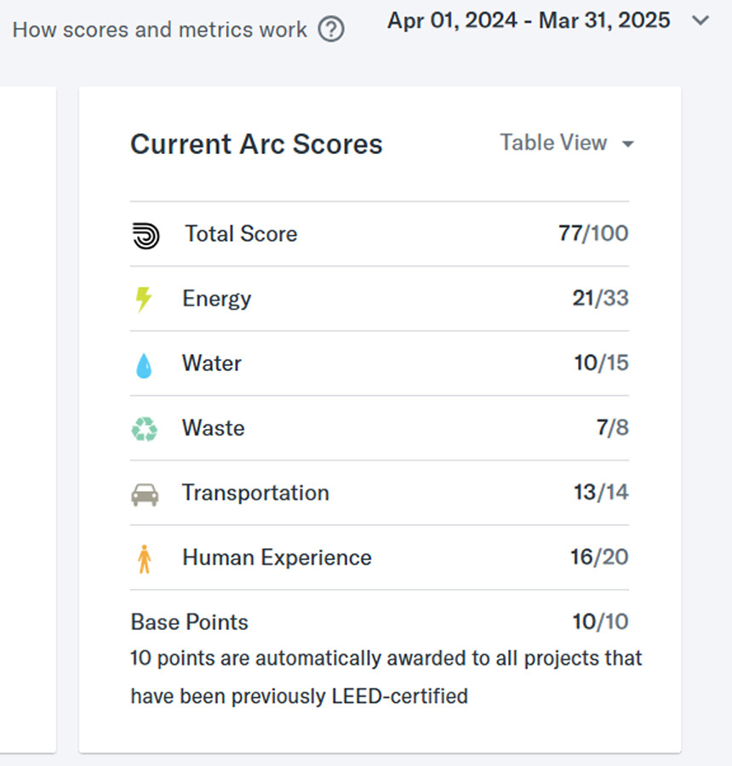732x766 pixels.
Task: Open How scores and metrics work link
Action: 160,31
